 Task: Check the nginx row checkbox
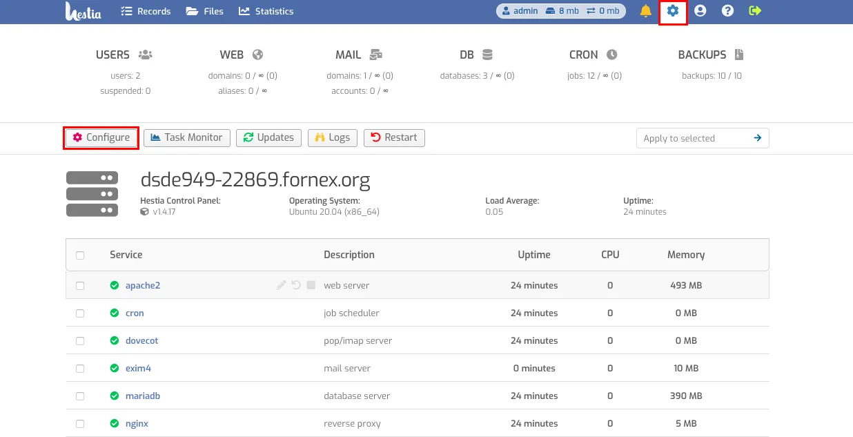[80, 423]
